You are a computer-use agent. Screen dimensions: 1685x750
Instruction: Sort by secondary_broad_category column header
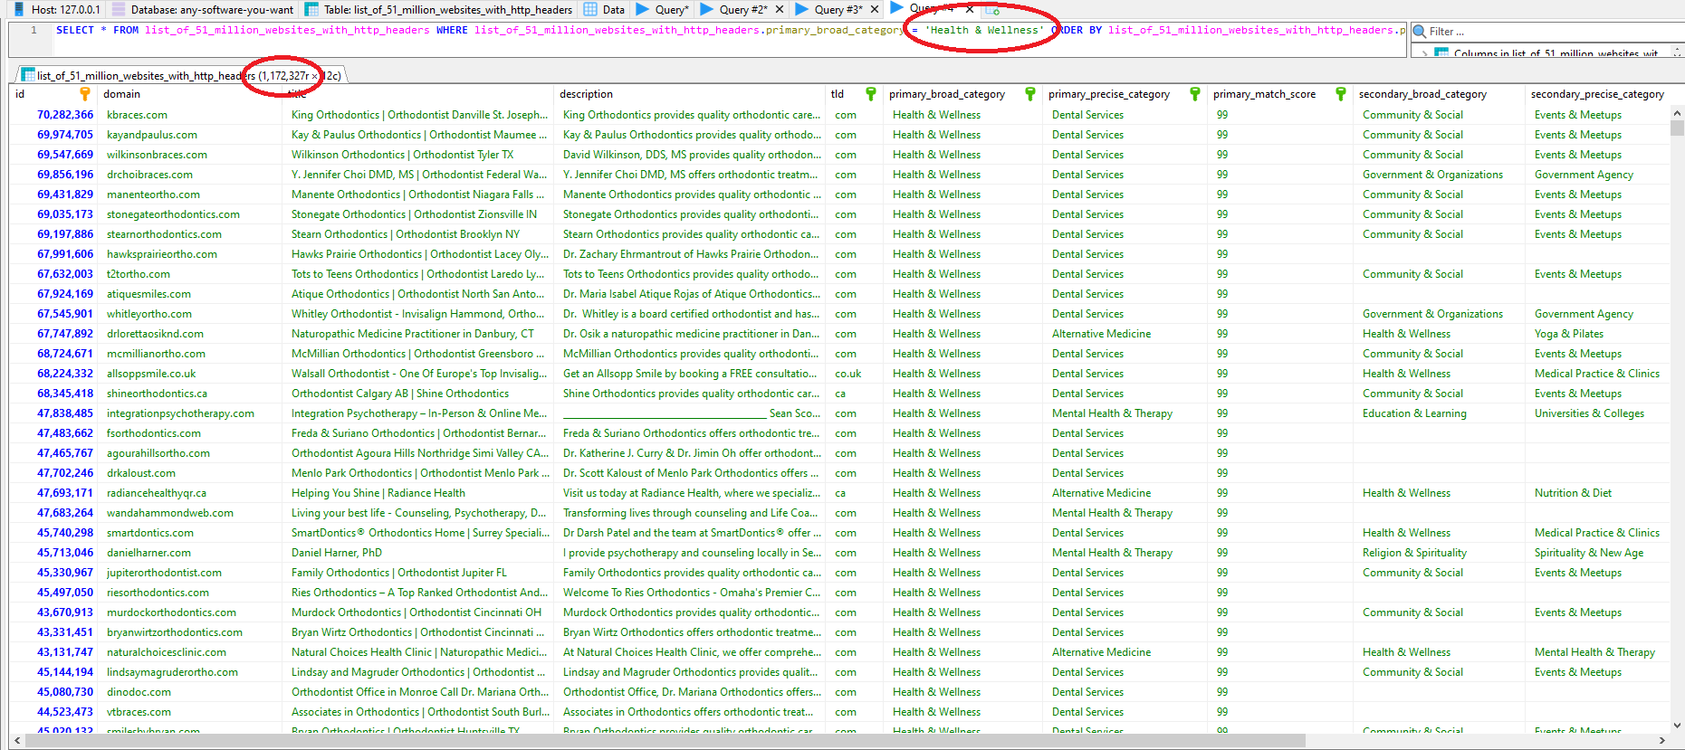1439,94
